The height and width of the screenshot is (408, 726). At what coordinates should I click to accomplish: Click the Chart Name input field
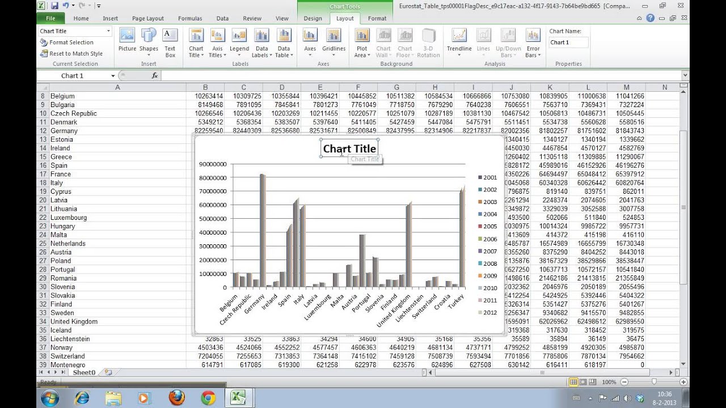(x=568, y=42)
